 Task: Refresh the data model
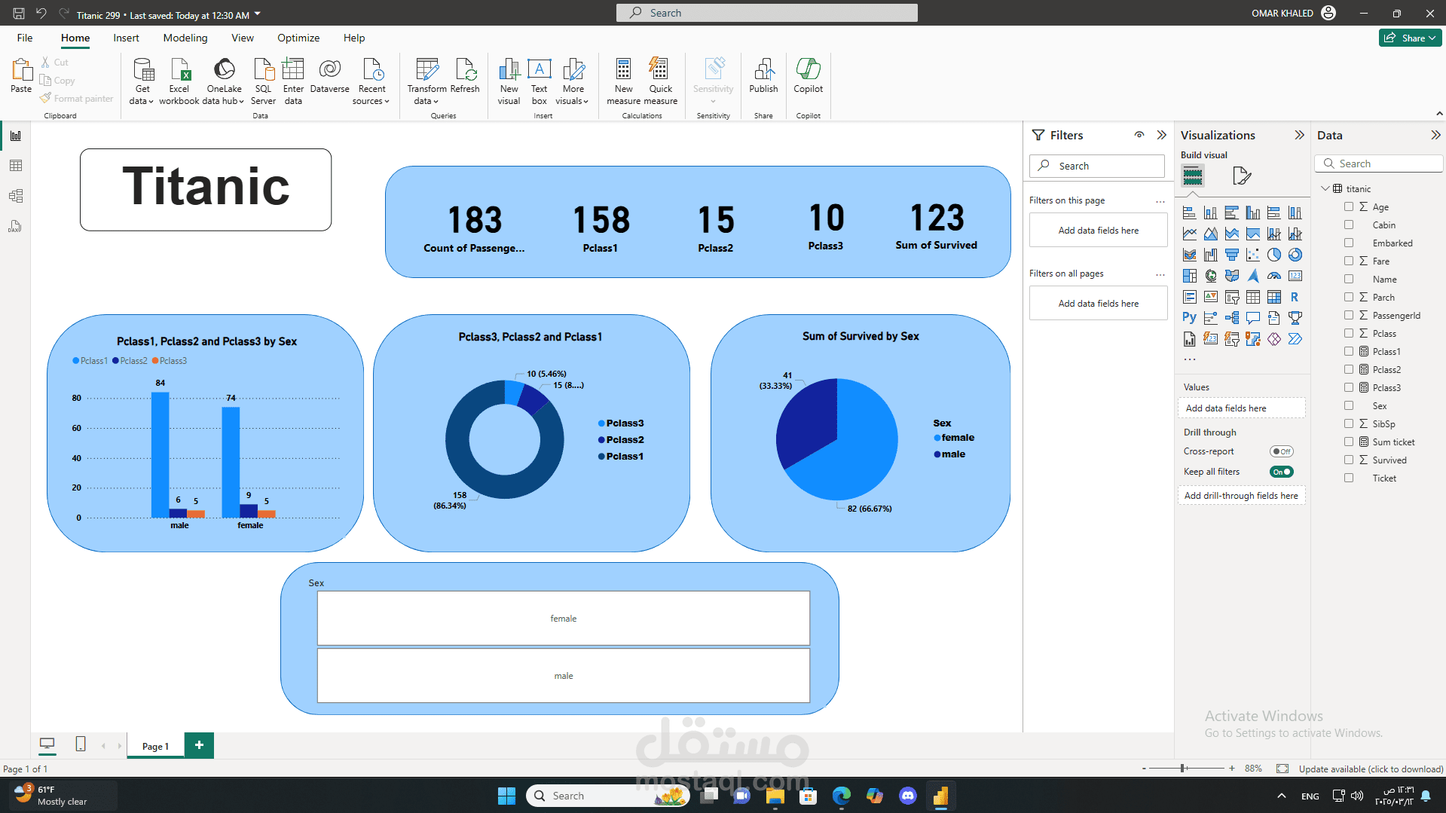pos(465,75)
